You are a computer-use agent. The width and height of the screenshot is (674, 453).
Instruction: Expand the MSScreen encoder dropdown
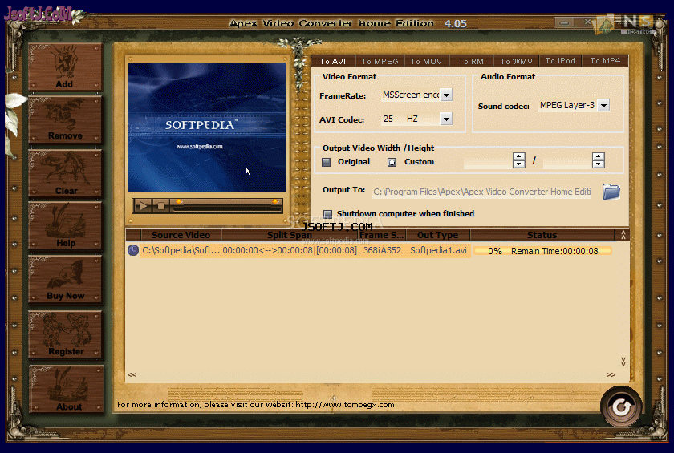point(446,95)
